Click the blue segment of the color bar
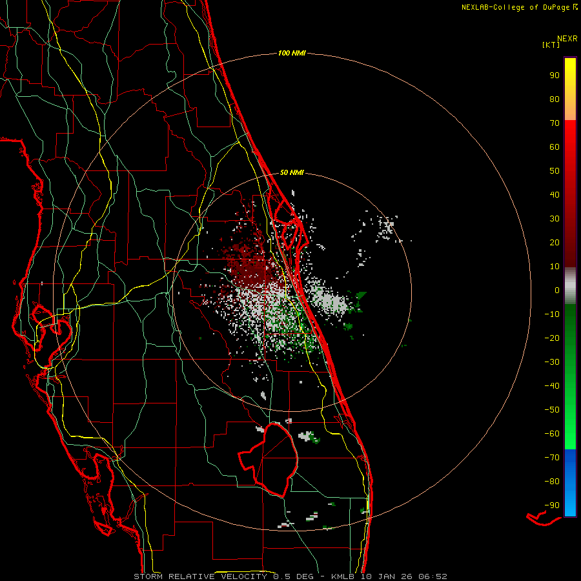Viewport: 581px width, 581px height. (570, 483)
